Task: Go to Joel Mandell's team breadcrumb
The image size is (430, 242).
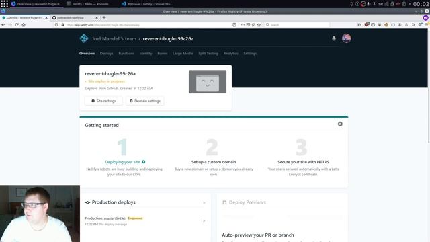Action: tap(114, 39)
